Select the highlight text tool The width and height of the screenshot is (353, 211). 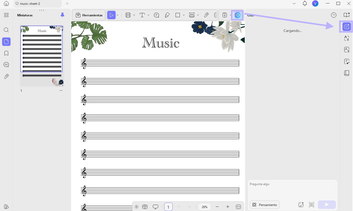128,15
